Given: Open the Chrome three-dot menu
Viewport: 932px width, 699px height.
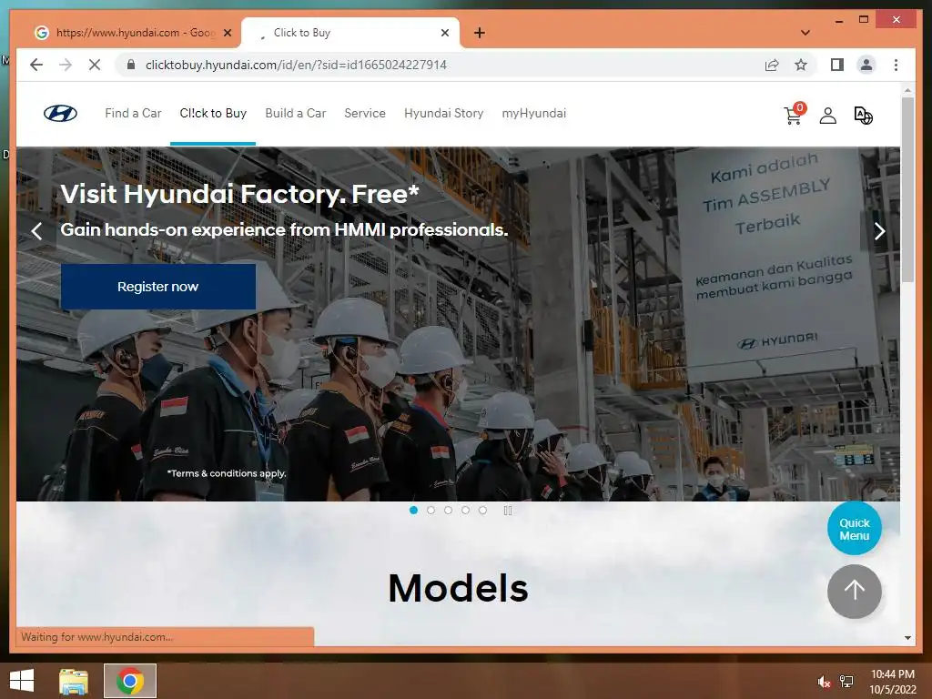Looking at the screenshot, I should [896, 65].
